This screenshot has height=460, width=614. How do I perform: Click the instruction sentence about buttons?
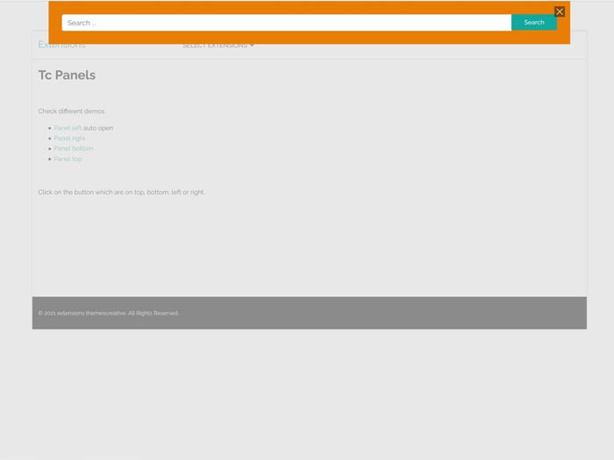pyautogui.click(x=121, y=192)
